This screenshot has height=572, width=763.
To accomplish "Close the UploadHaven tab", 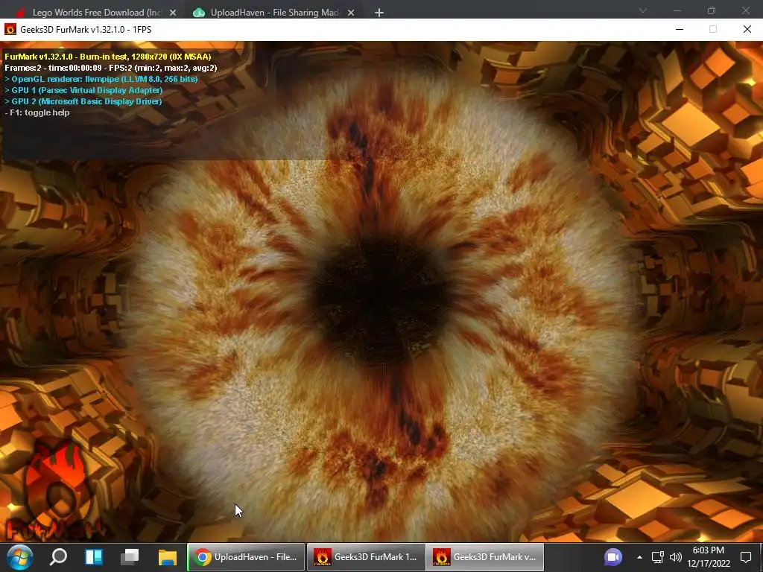I will [351, 13].
